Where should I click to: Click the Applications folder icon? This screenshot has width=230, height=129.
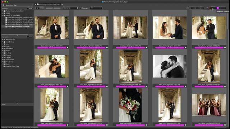(x=5, y=60)
